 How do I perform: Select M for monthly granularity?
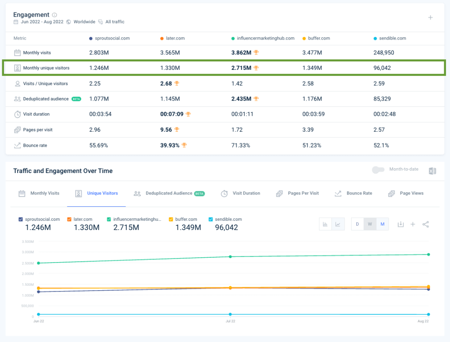[382, 224]
